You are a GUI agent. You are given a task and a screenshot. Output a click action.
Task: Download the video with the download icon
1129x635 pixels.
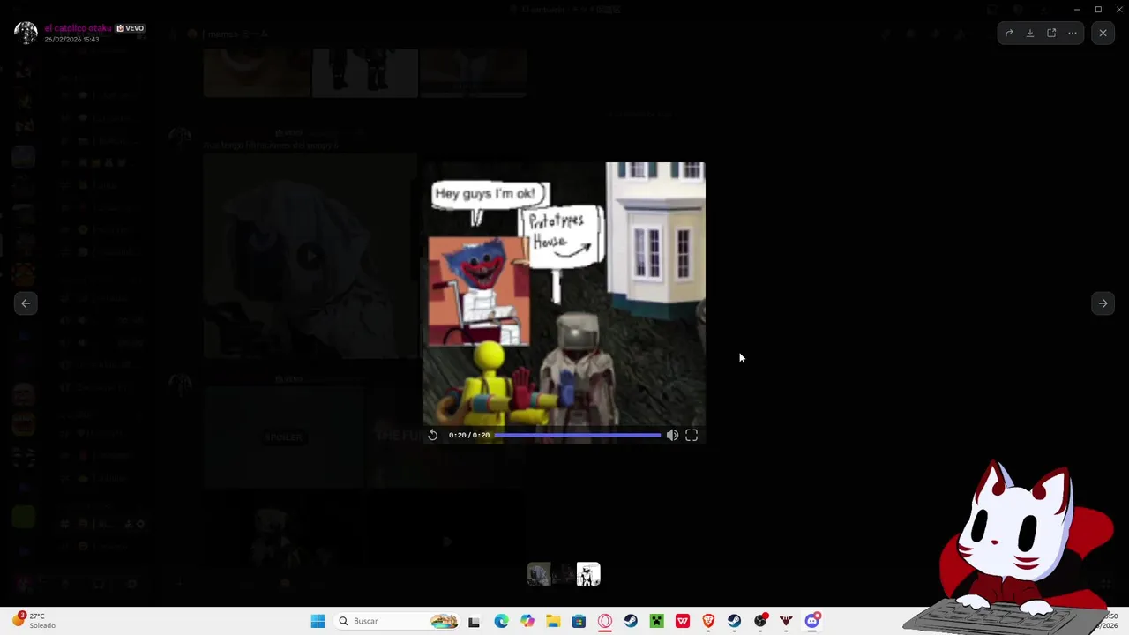(x=1030, y=34)
